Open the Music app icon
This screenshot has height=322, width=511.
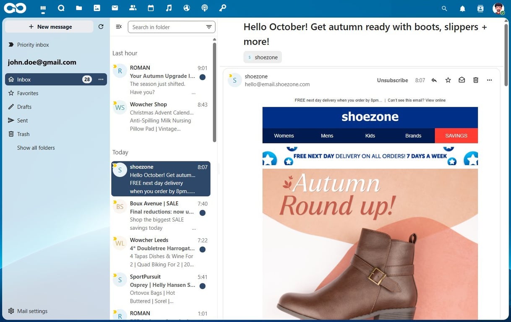(x=169, y=8)
